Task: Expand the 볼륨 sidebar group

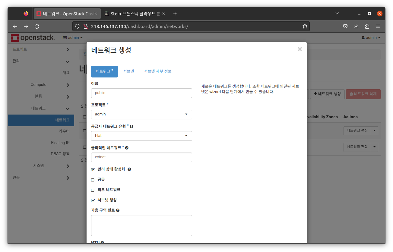Action: [41, 96]
